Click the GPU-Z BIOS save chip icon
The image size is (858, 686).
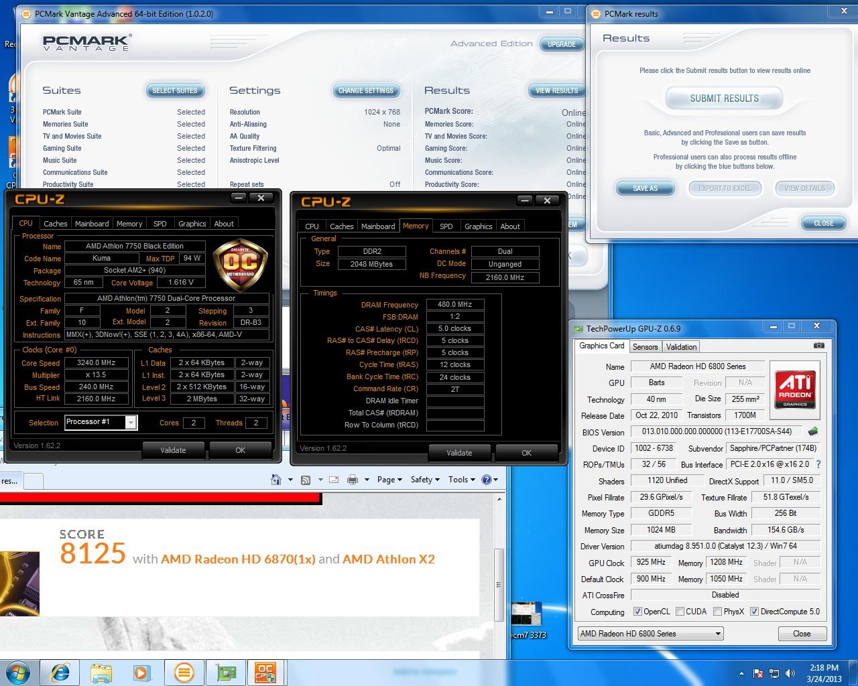(813, 431)
